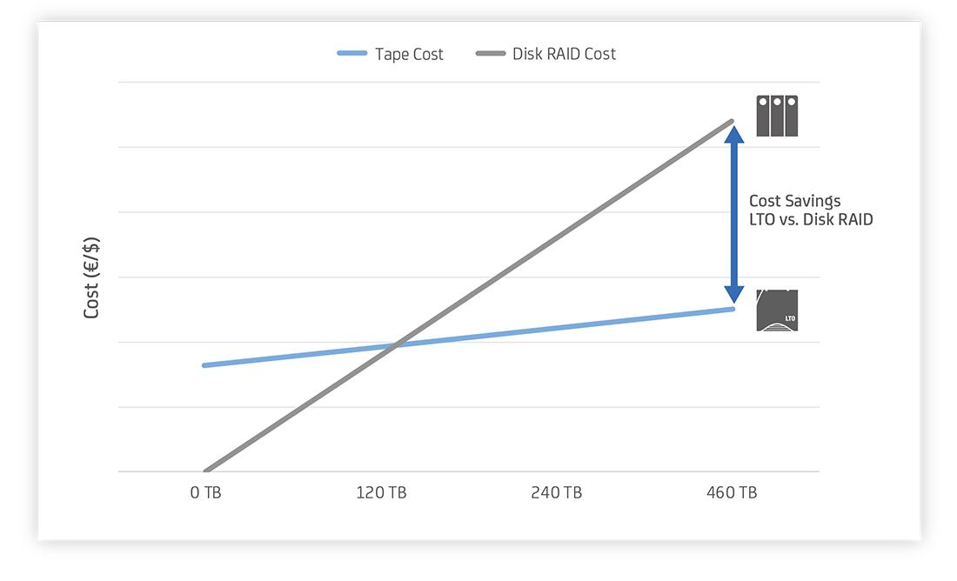Screen dimensions: 957x581
Task: Click the lower arrowhead of savings arrow
Action: pyautogui.click(x=733, y=294)
